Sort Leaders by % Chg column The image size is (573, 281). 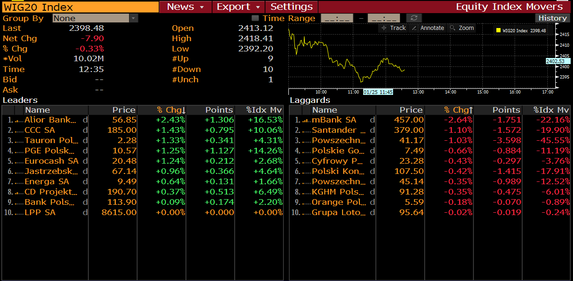coord(161,110)
